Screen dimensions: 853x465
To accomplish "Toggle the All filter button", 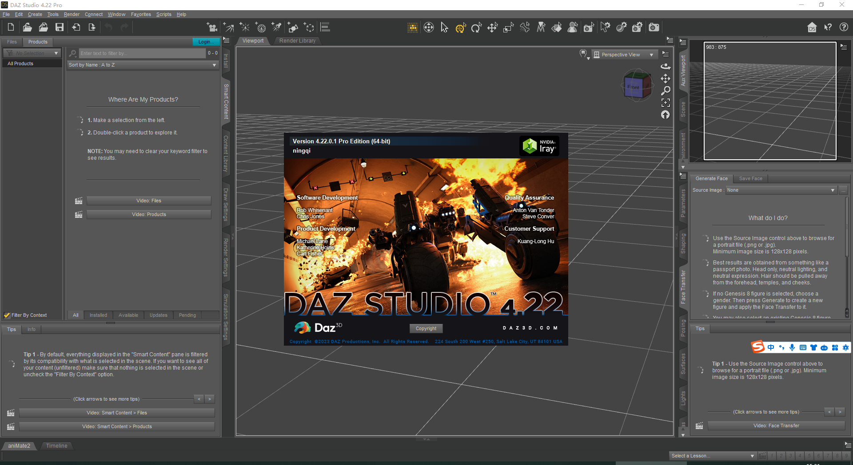I will click(x=76, y=315).
